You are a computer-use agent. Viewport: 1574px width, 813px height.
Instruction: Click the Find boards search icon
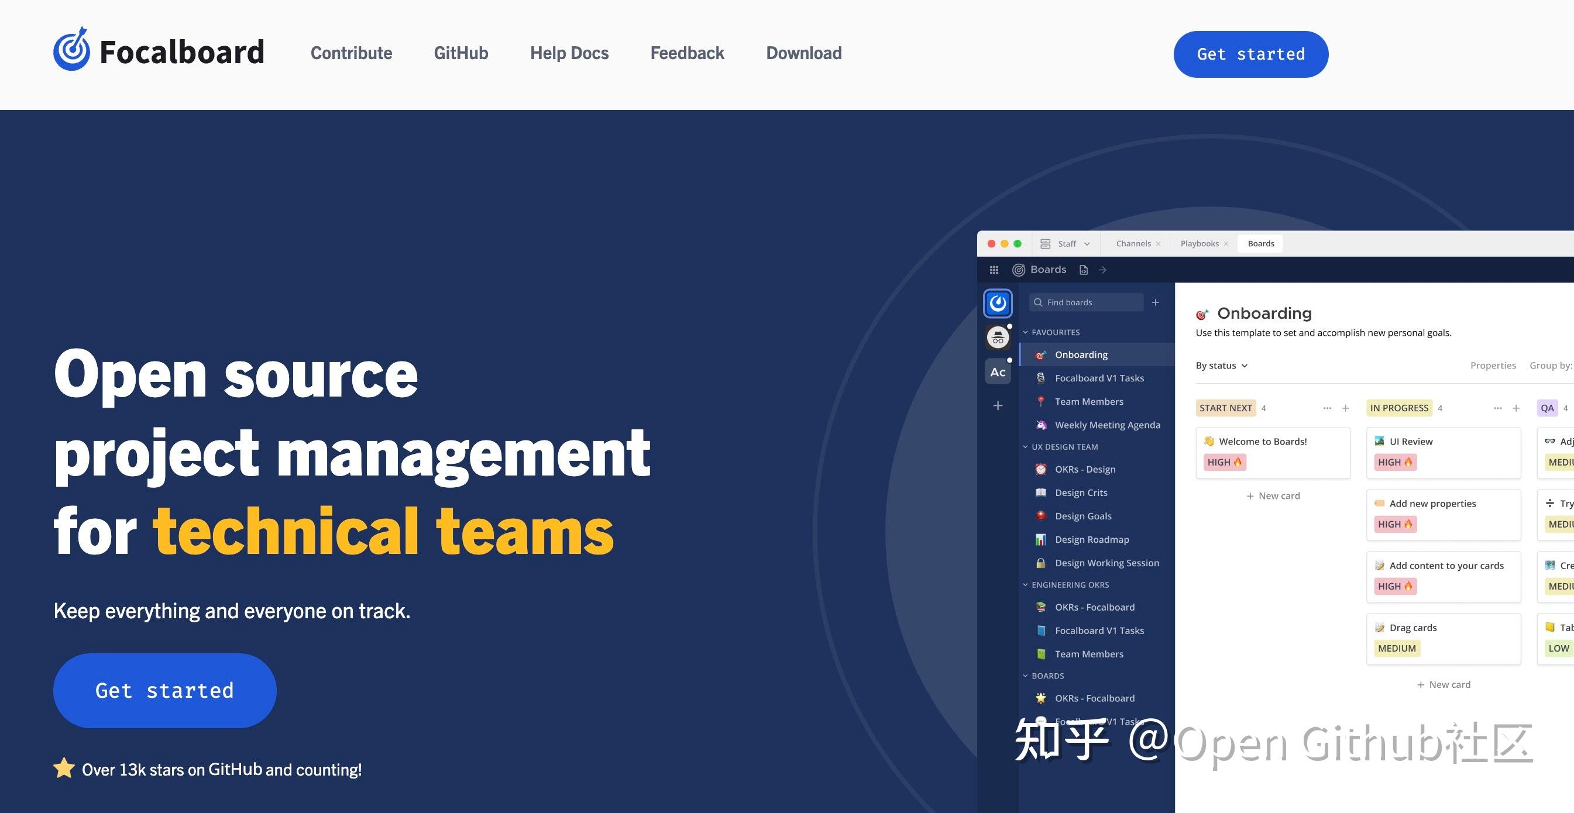point(1037,302)
